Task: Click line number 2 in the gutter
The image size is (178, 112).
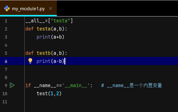Action: 6,29
